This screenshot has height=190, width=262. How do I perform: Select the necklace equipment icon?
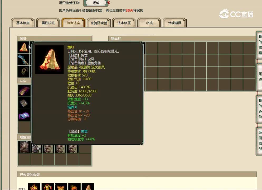coord(23,72)
